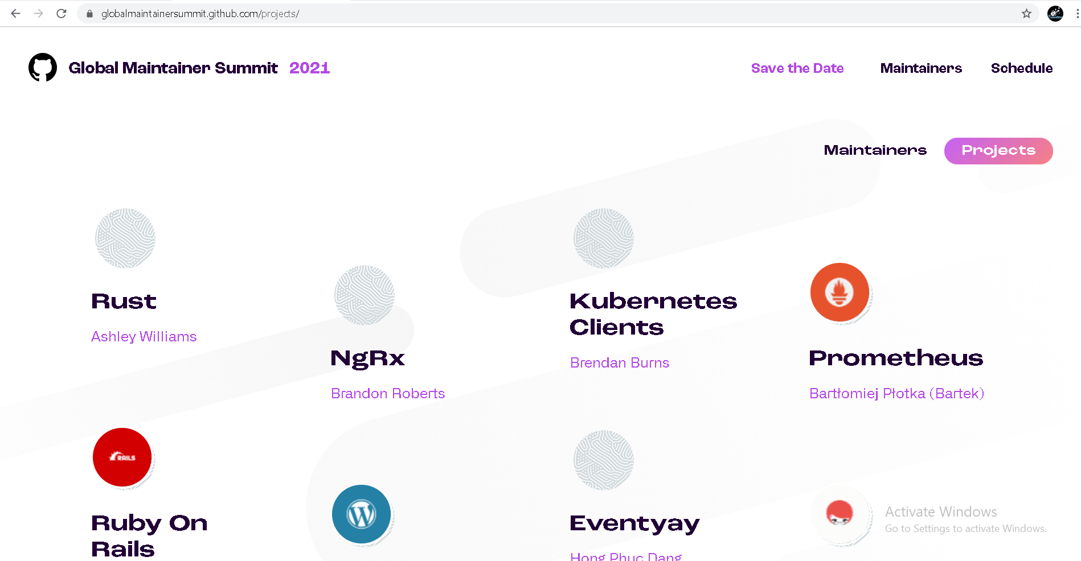Screen dimensions: 1081x561
Task: Click the Rust project heading
Action: point(124,301)
